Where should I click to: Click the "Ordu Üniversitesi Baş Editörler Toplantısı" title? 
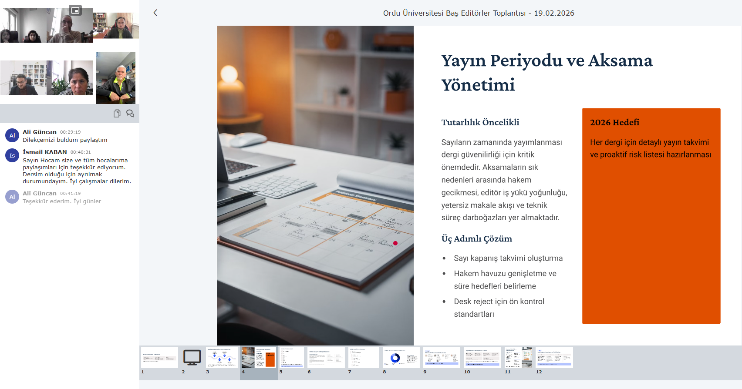(x=479, y=13)
